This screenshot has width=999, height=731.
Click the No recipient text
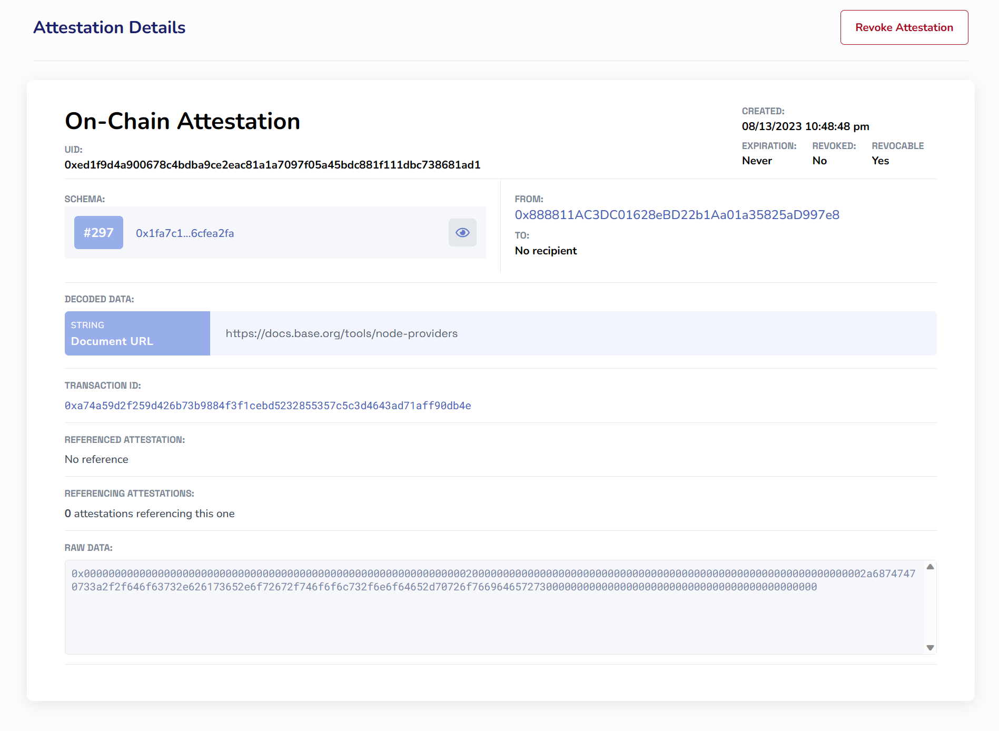click(x=546, y=251)
